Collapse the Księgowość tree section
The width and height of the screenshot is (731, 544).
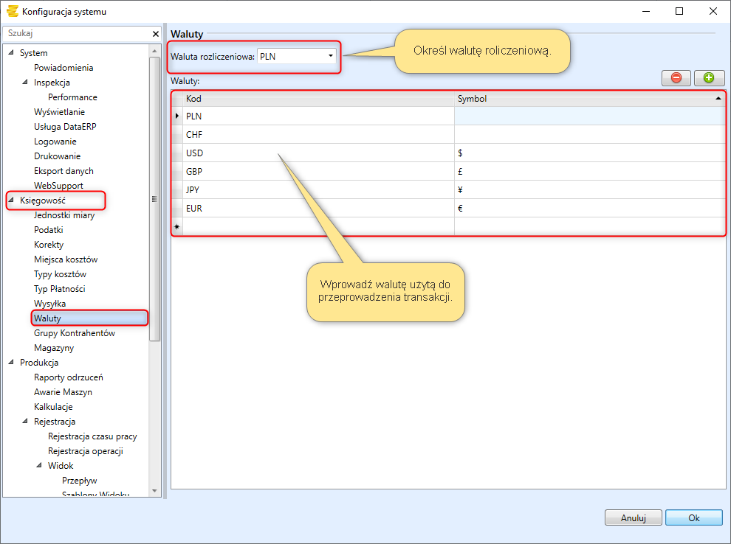click(11, 200)
